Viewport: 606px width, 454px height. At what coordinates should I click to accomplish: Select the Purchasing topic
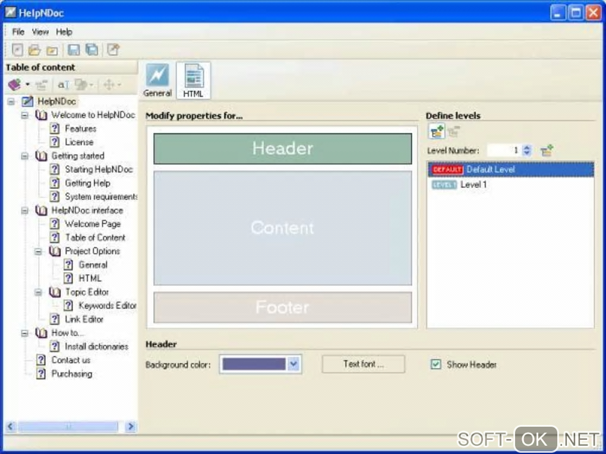point(72,374)
